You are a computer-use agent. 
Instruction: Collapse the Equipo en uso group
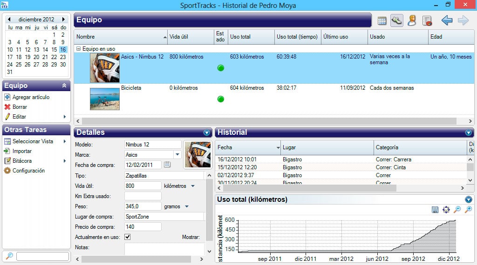78,48
